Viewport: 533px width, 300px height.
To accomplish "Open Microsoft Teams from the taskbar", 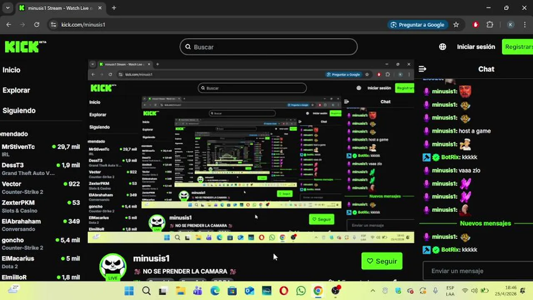I will pos(197,291).
